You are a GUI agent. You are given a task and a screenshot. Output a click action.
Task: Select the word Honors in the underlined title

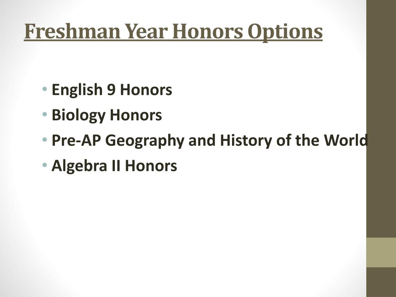[208, 31]
